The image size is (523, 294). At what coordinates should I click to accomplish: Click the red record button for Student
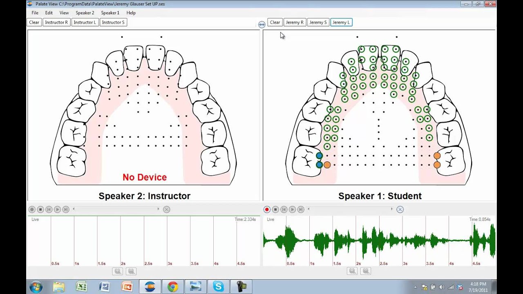267,209
